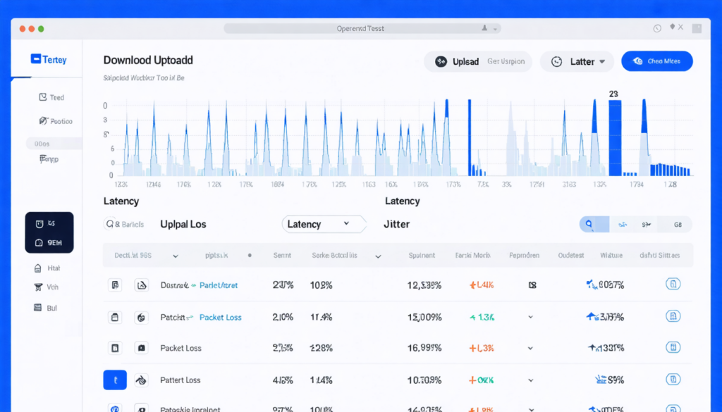Open the Latter dropdown
Viewport: 722px width, 412px height.
click(x=577, y=61)
